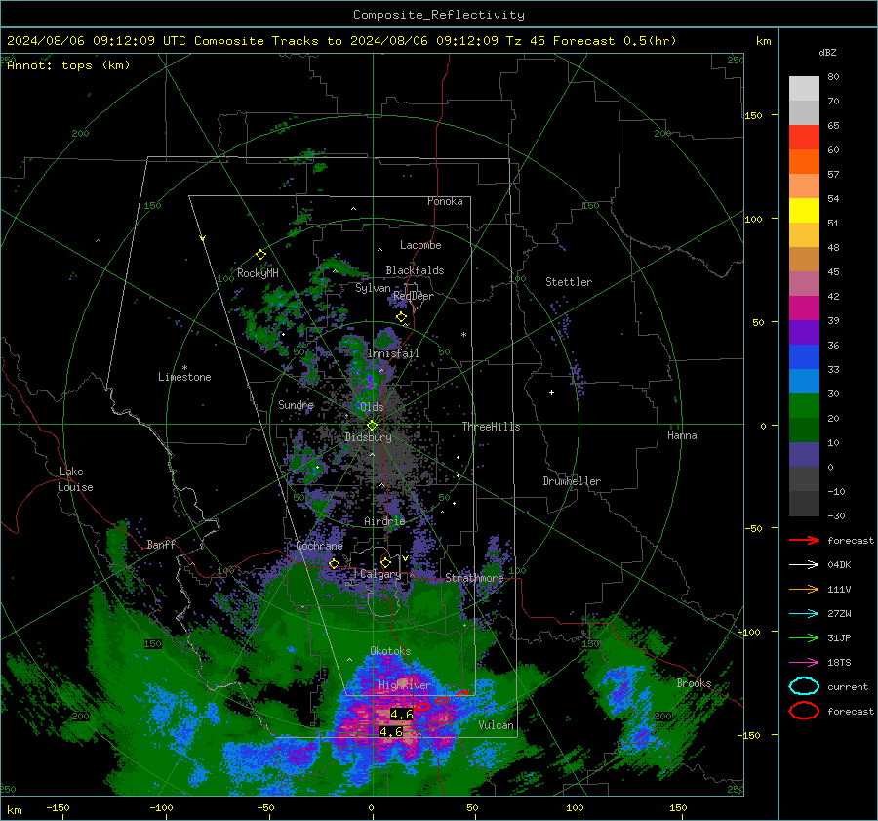Click the magenta 18TS arrow in legend
The height and width of the screenshot is (821, 878).
804,663
